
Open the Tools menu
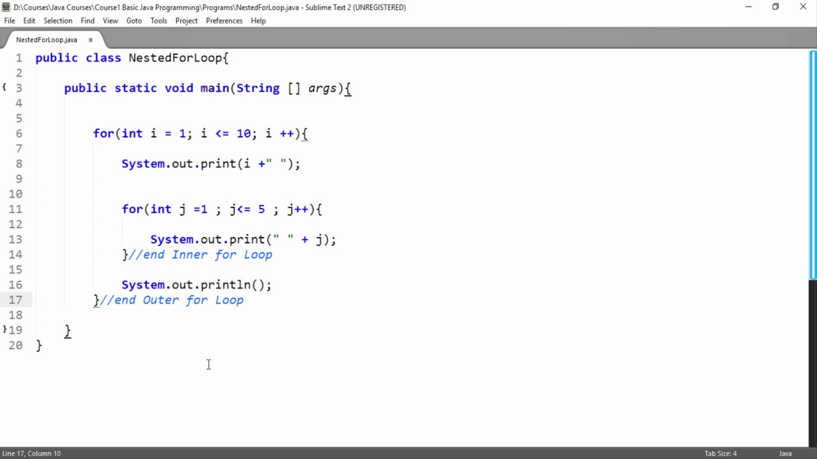pyautogui.click(x=158, y=20)
